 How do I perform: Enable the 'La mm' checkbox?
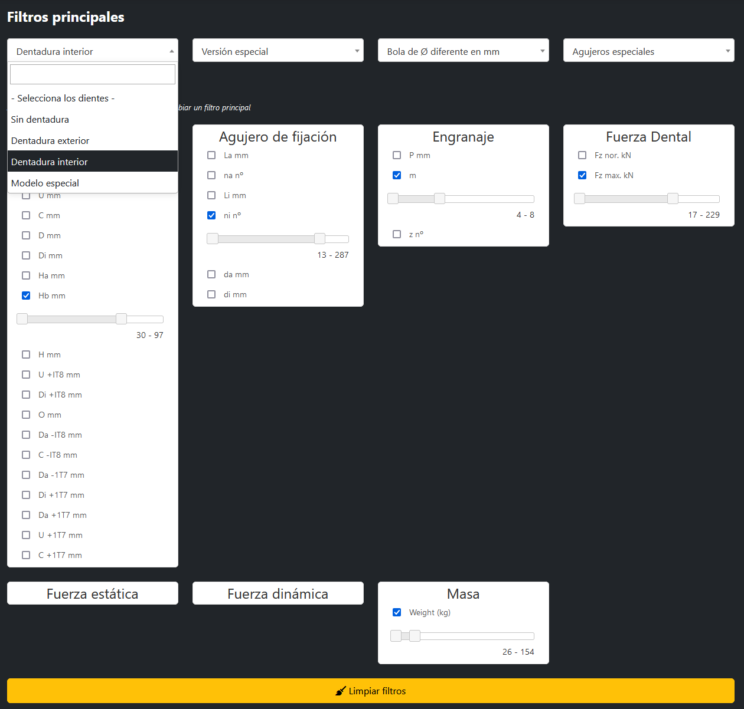click(211, 155)
